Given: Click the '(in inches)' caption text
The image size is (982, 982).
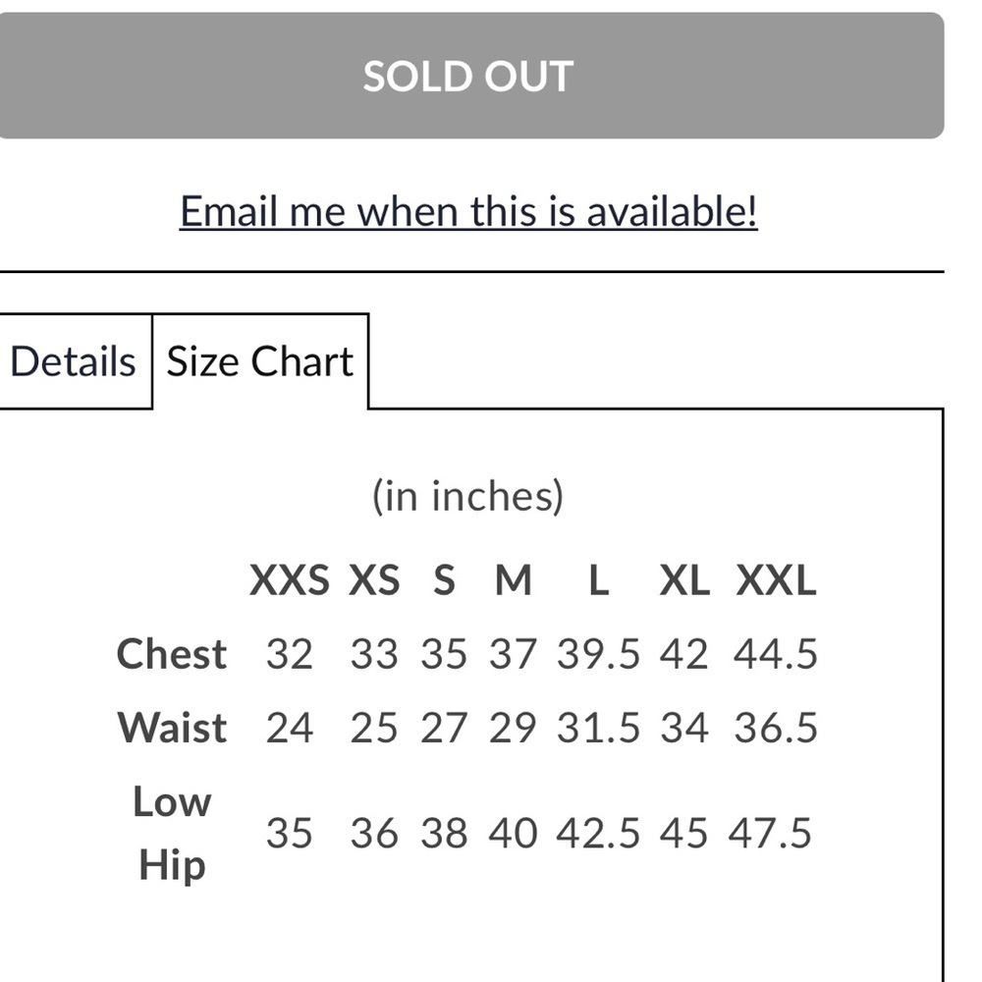Looking at the screenshot, I should pos(468,497).
